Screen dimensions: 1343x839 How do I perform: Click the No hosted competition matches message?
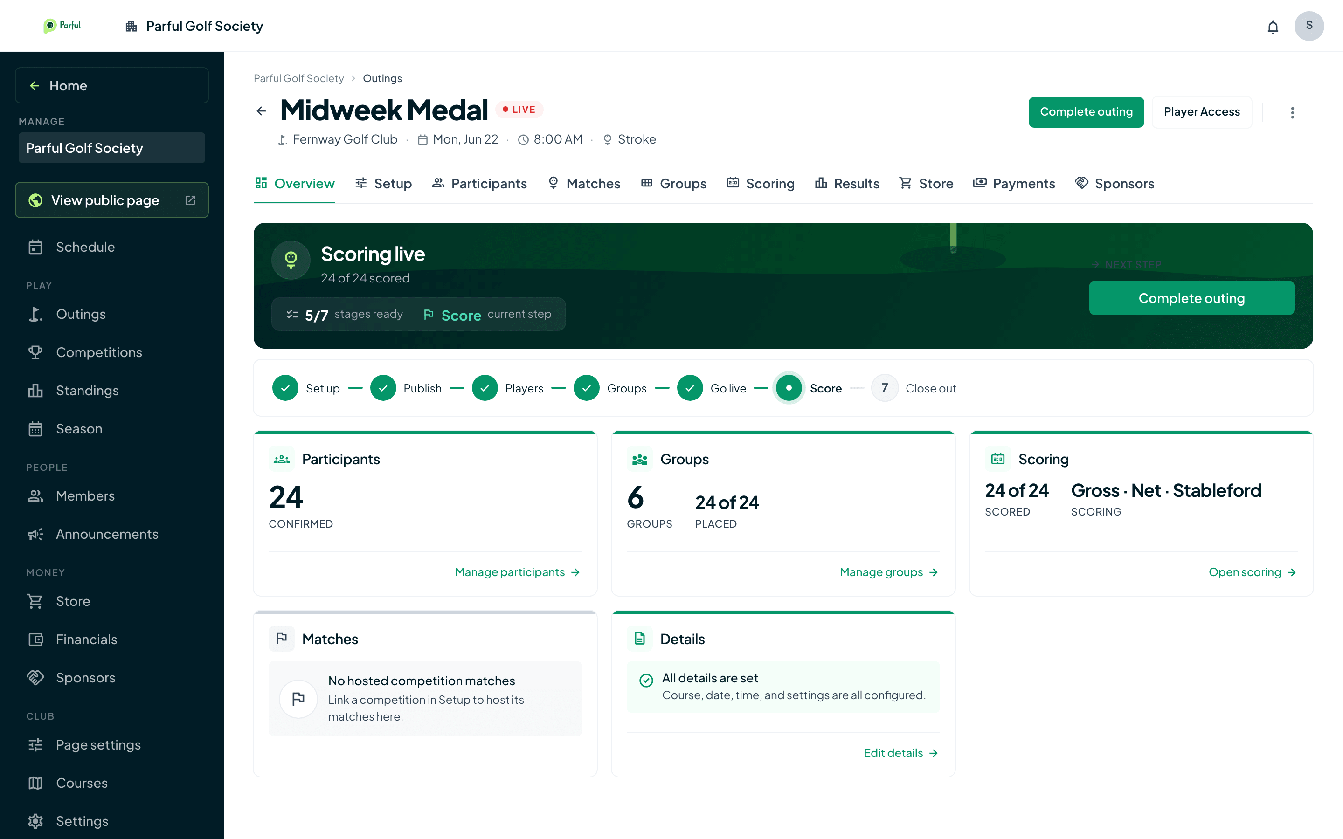tap(425, 699)
